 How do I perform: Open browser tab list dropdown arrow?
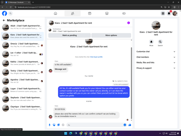click(2, 2)
